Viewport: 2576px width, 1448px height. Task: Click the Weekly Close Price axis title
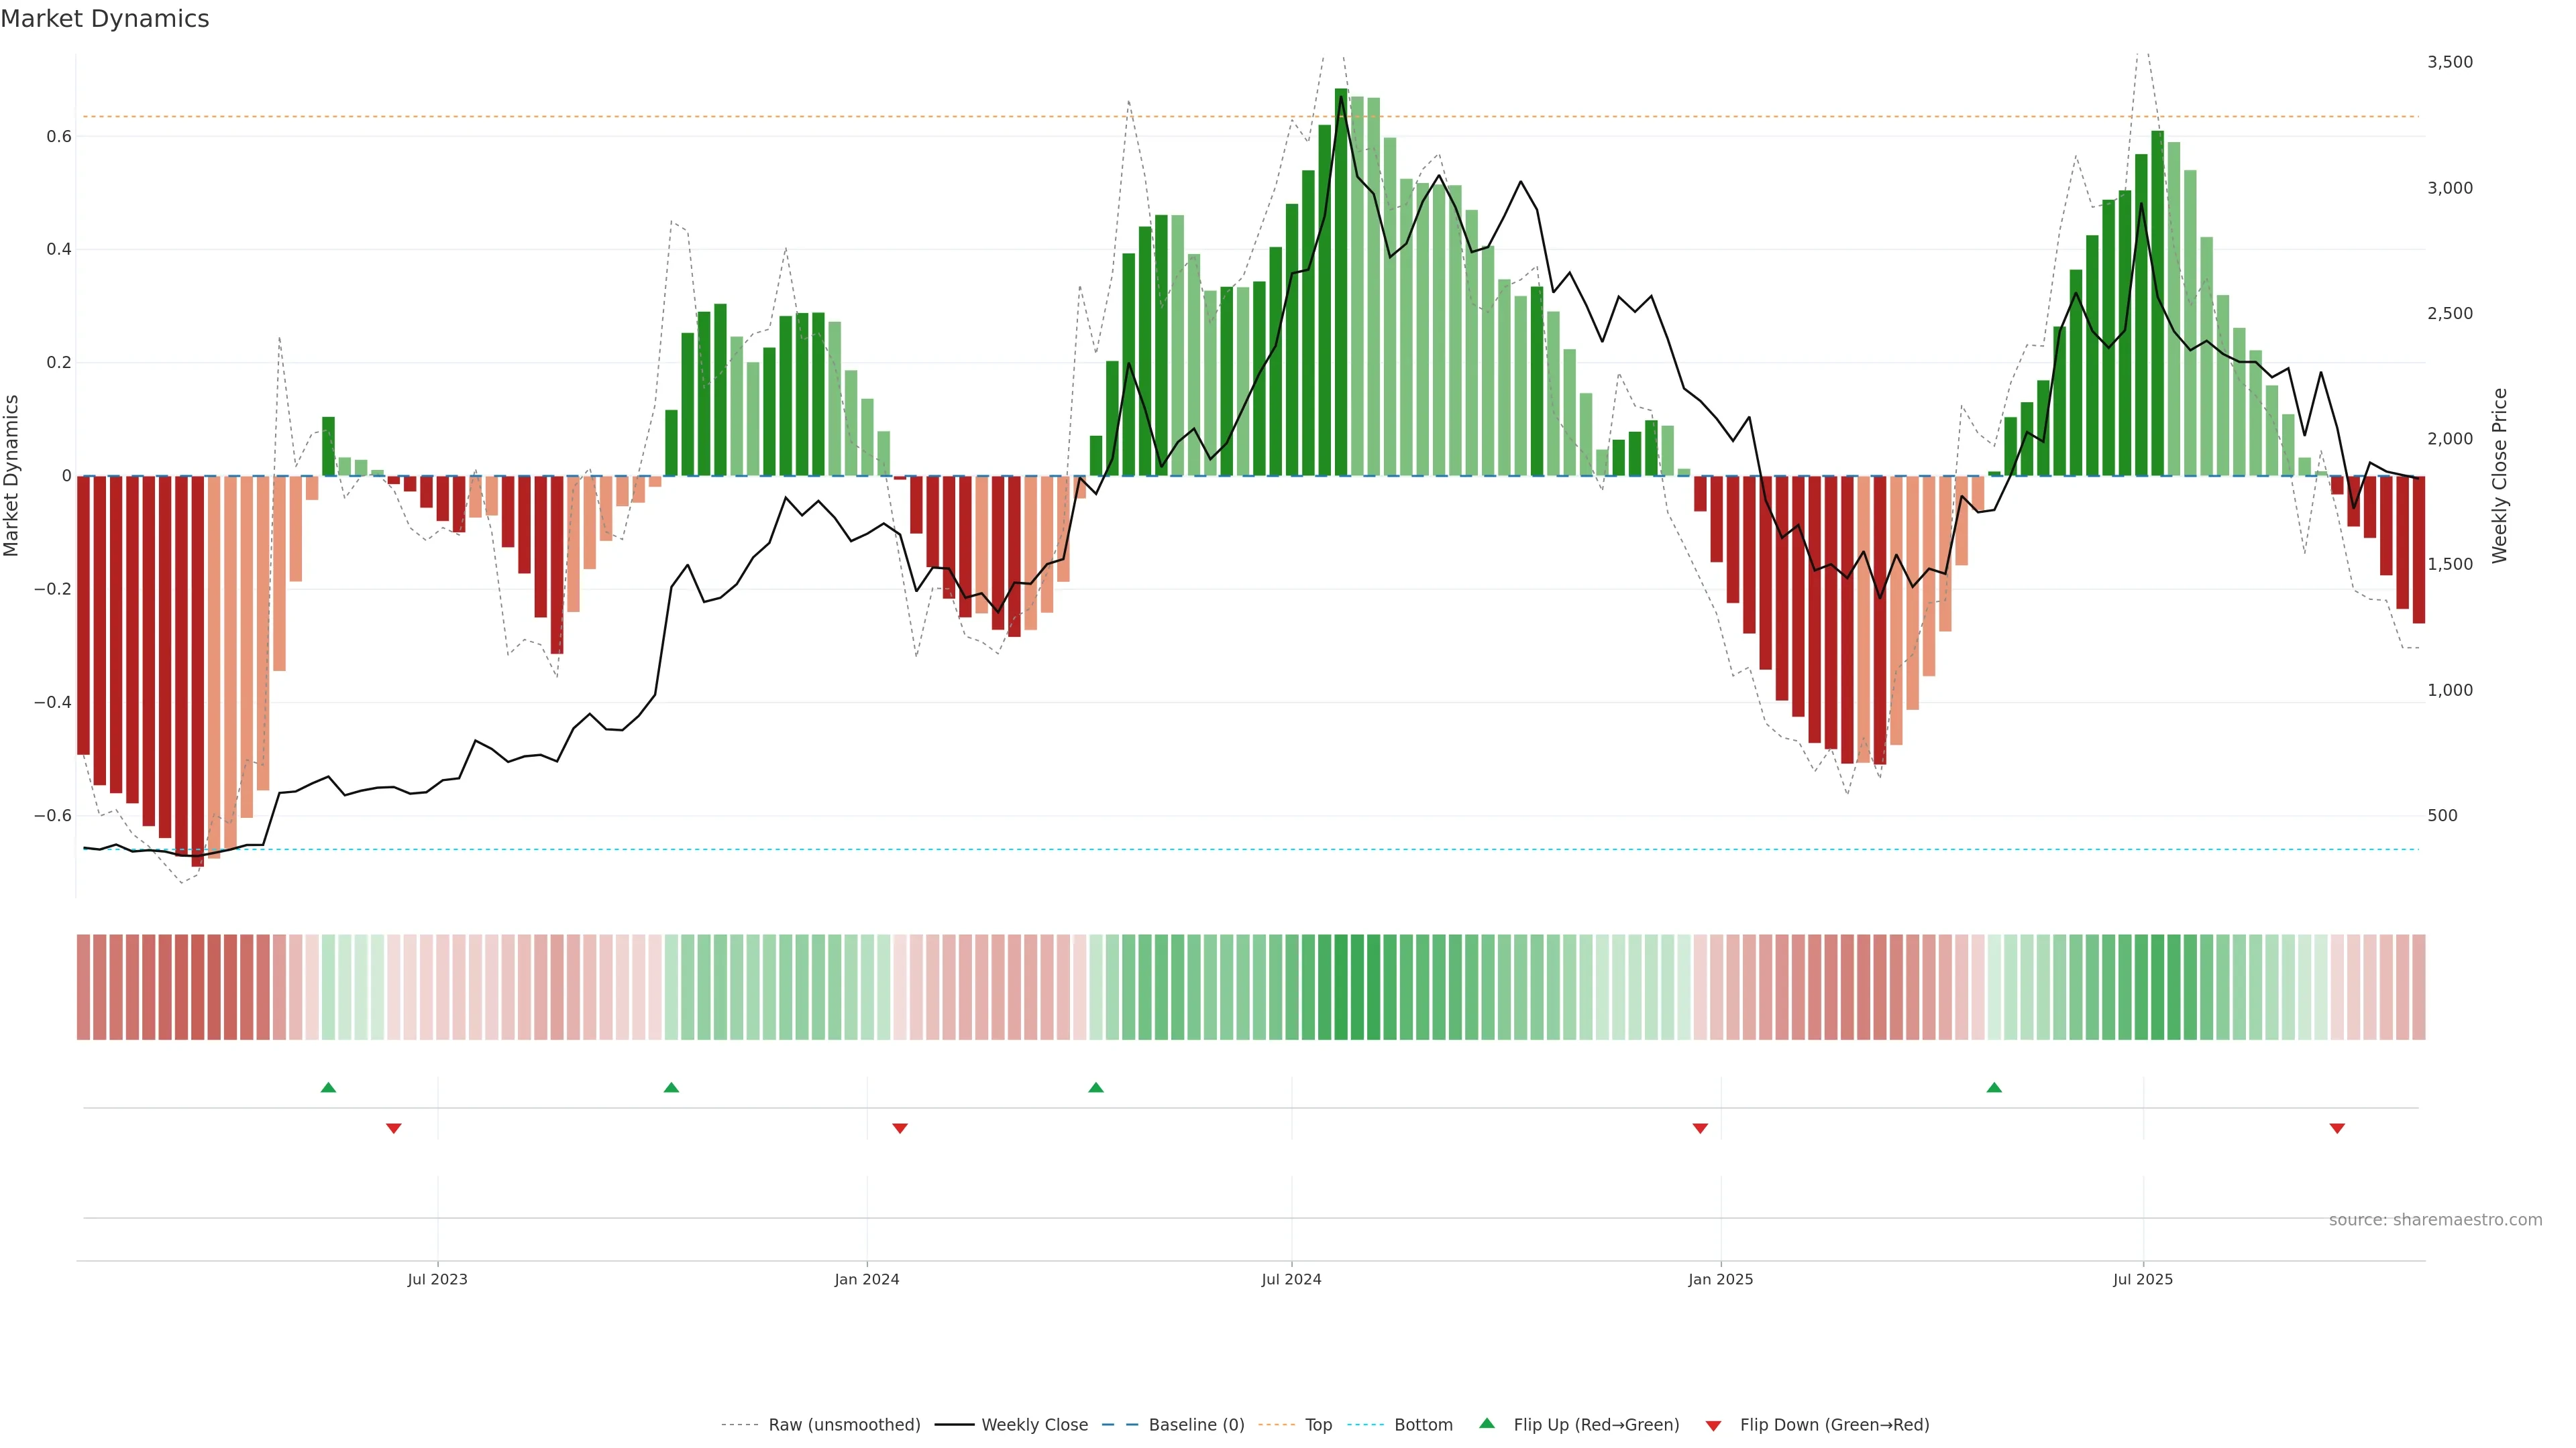tap(2499, 476)
